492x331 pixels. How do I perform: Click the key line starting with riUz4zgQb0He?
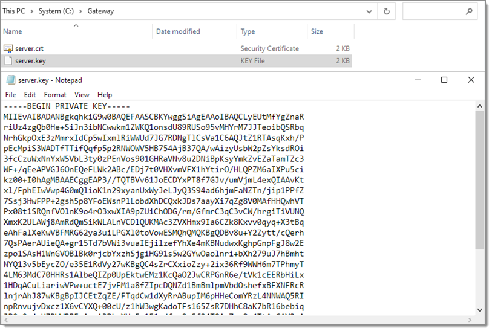click(154, 127)
